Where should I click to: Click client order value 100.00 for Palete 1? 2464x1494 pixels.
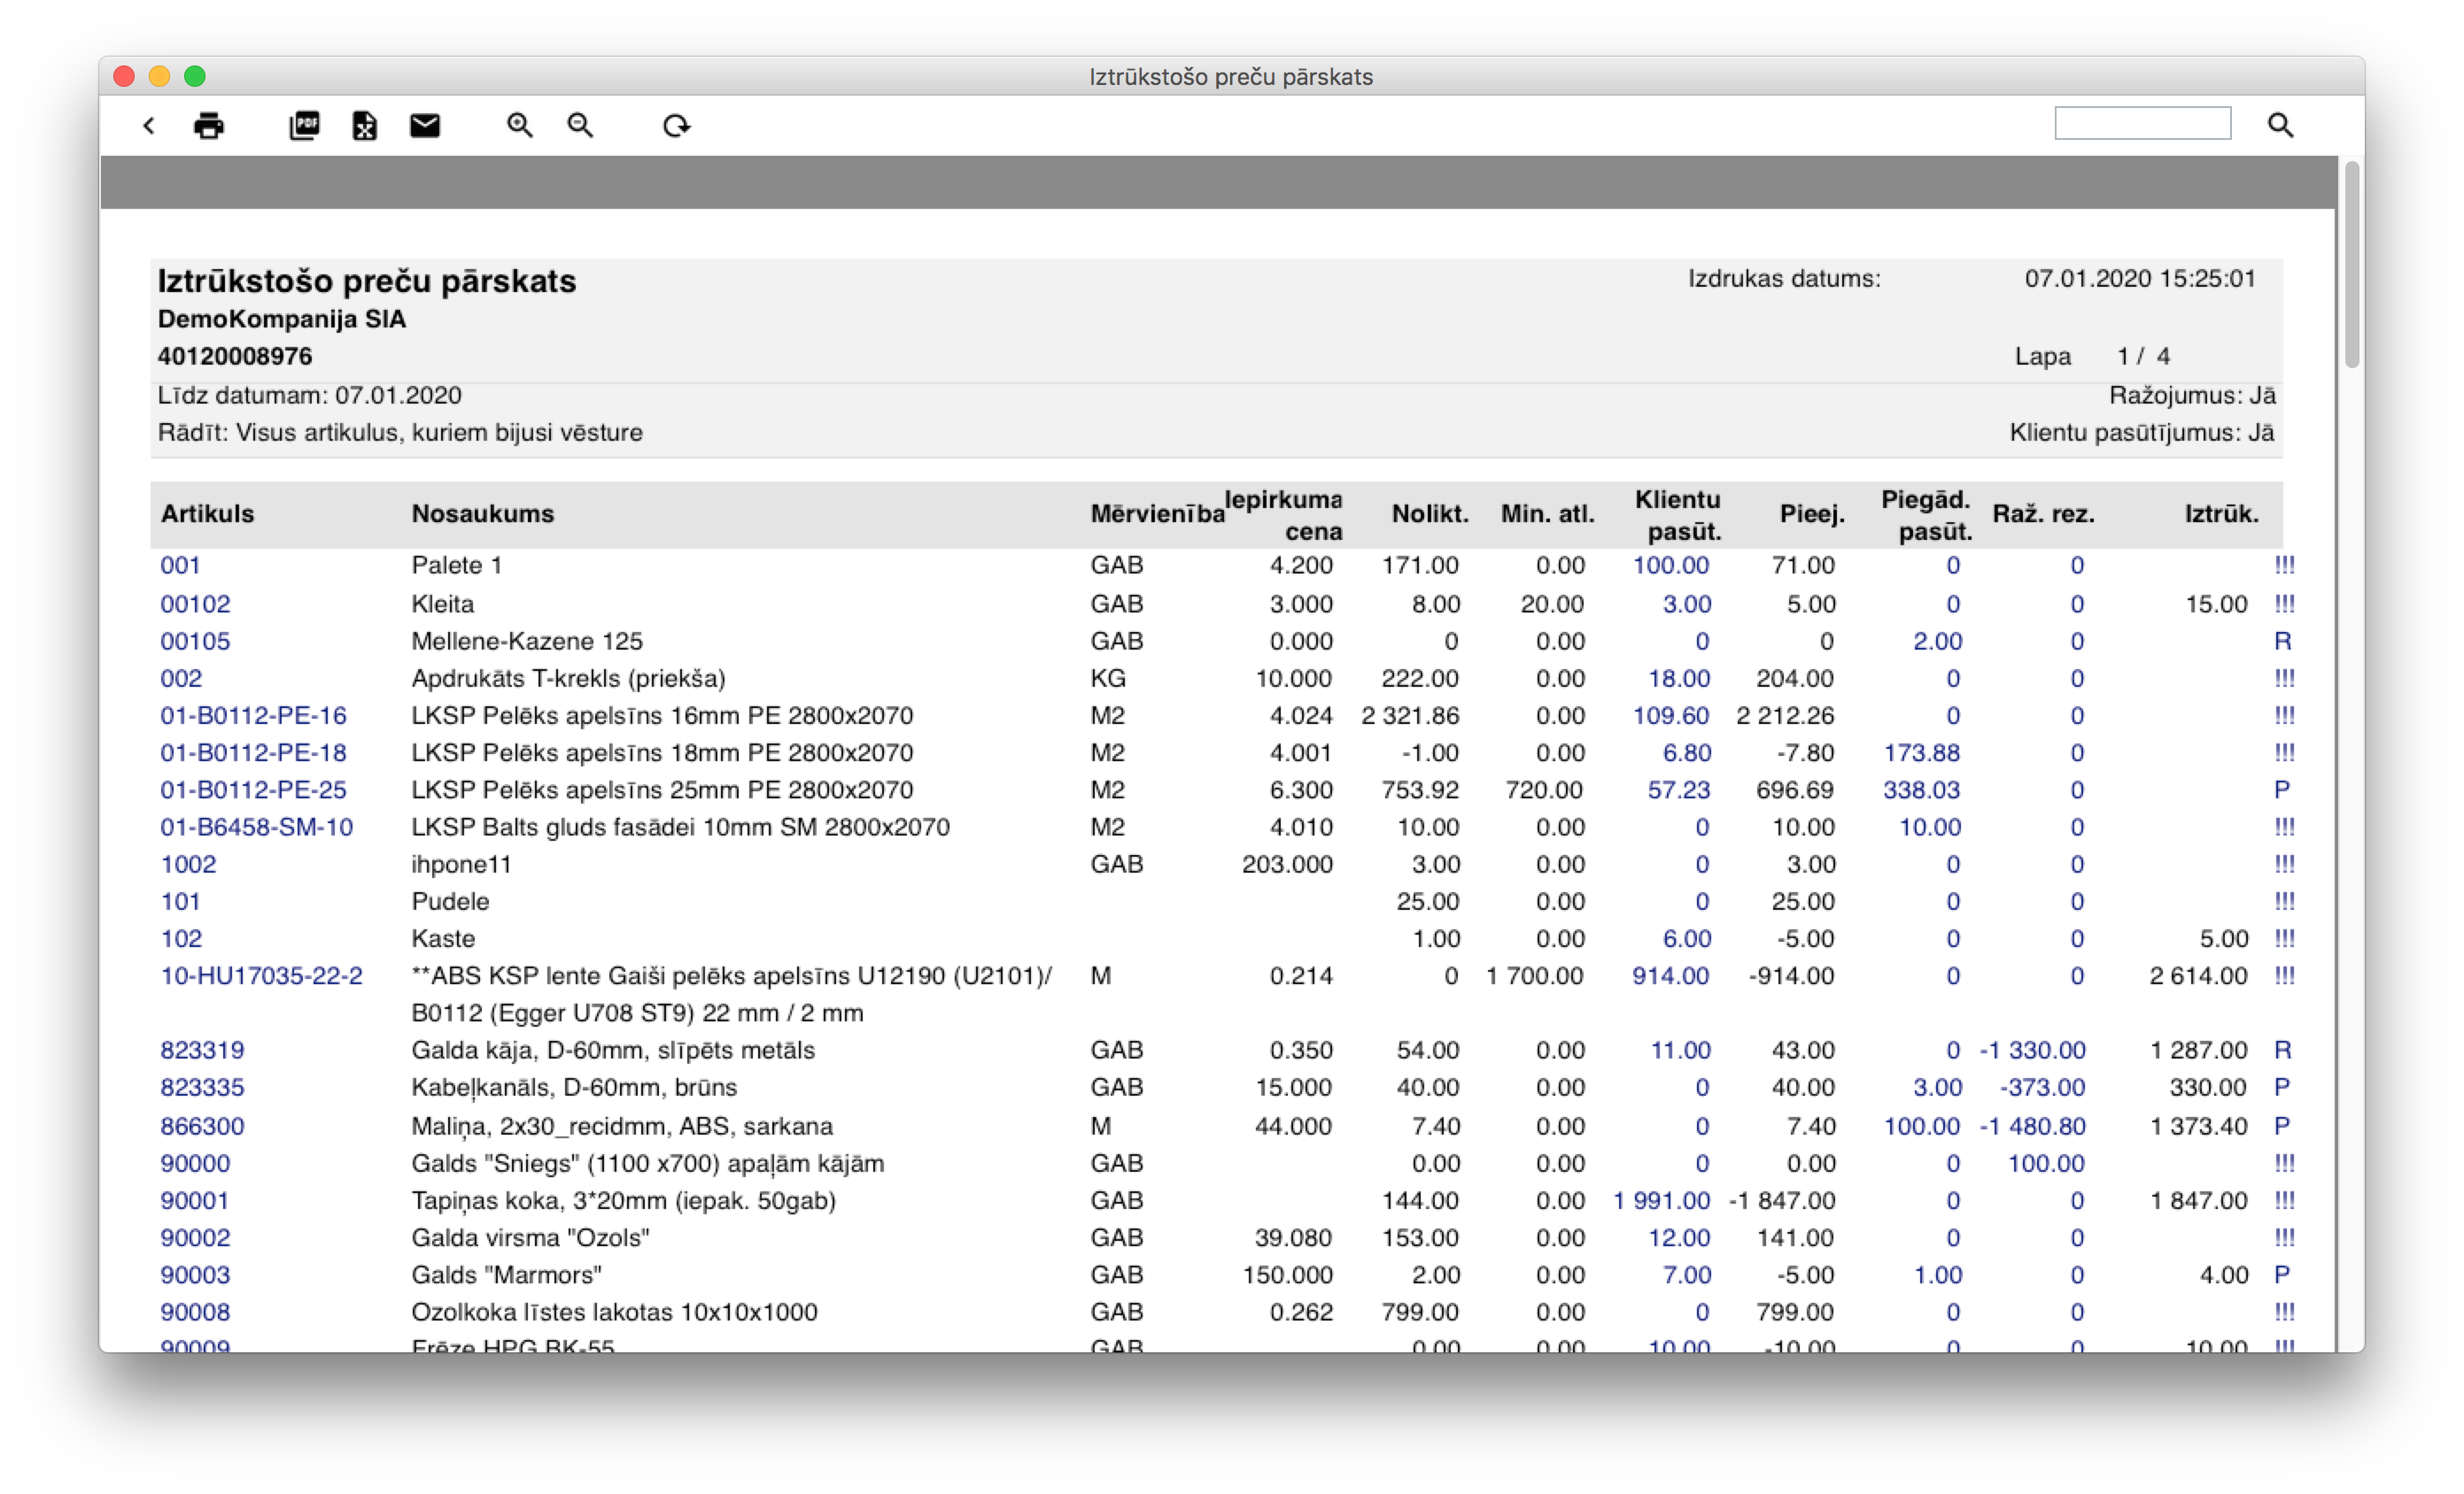[x=1671, y=566]
